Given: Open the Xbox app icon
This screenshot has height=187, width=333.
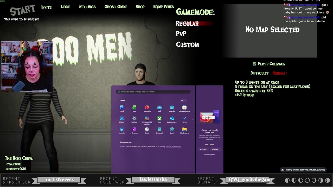Looking at the screenshot, I should (159, 119).
